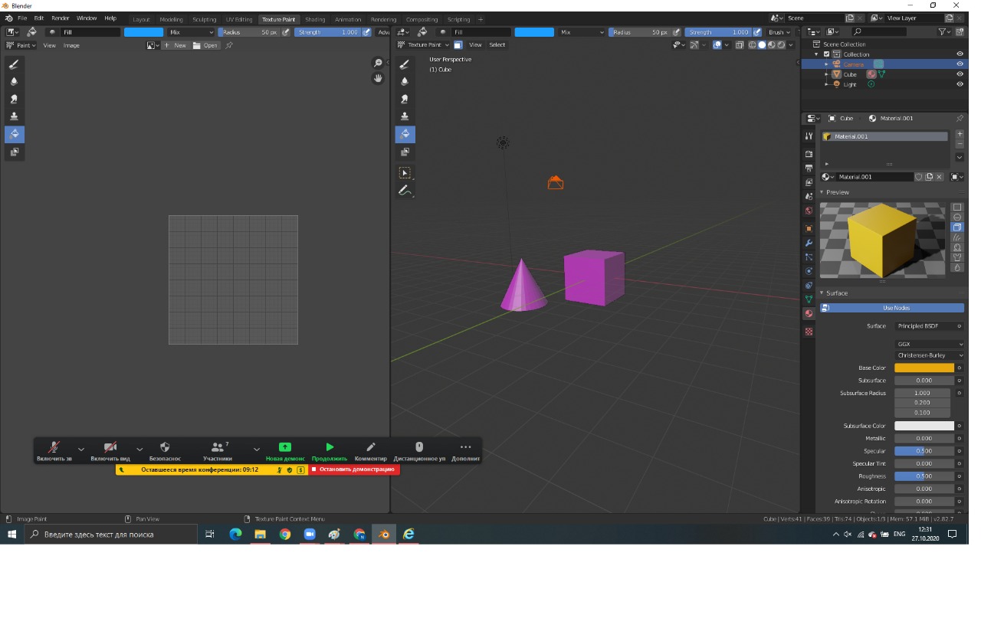Click the Select menu button in viewport
Viewport: 981px width, 641px height.
coord(497,45)
